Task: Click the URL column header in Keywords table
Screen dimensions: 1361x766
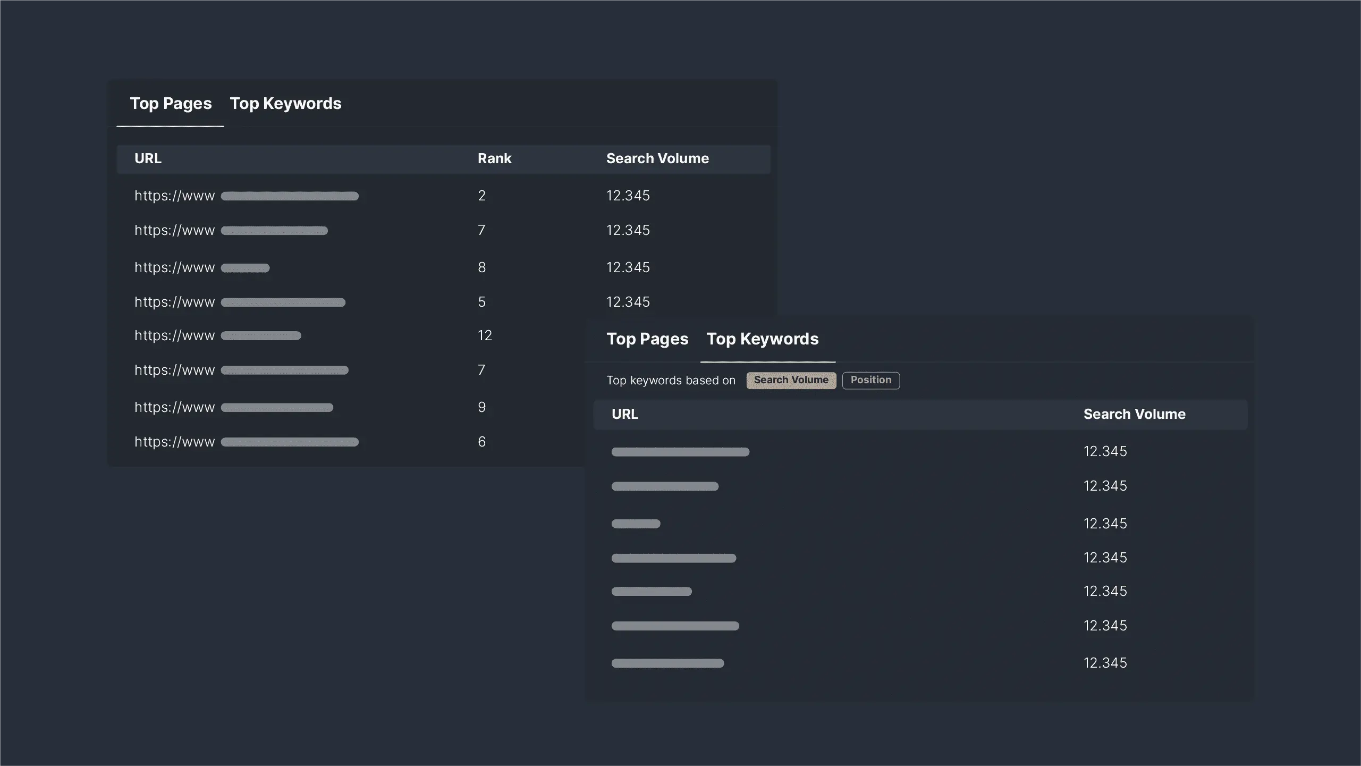Action: click(x=625, y=414)
